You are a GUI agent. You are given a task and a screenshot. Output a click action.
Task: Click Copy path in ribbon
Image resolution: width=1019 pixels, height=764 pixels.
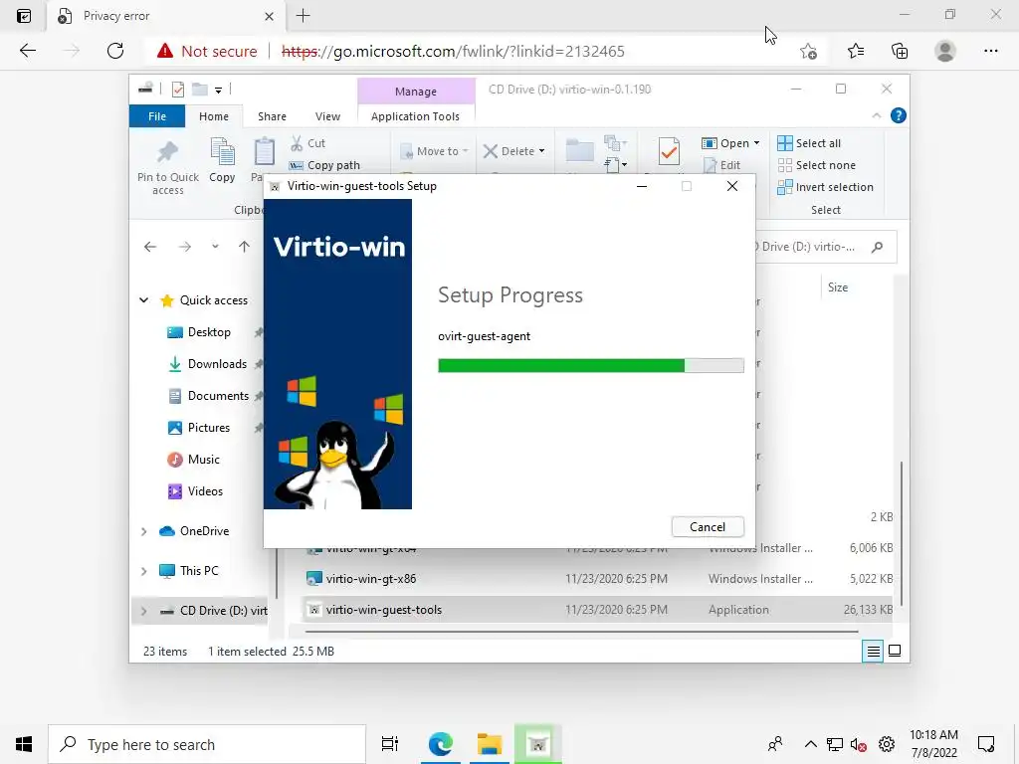[324, 165]
